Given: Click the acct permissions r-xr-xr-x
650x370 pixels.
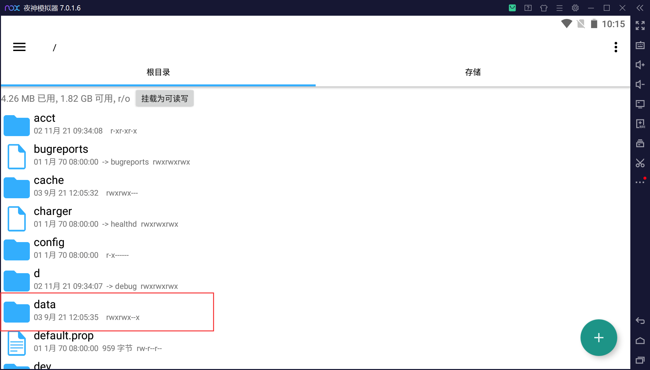Looking at the screenshot, I should click(x=124, y=131).
